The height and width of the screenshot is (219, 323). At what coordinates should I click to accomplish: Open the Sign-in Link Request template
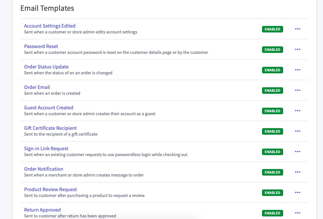[46, 149]
